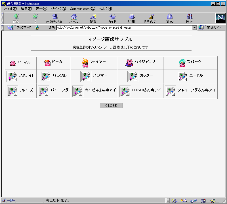
Task: Open the 編集(E) menu
Action: 26,9
